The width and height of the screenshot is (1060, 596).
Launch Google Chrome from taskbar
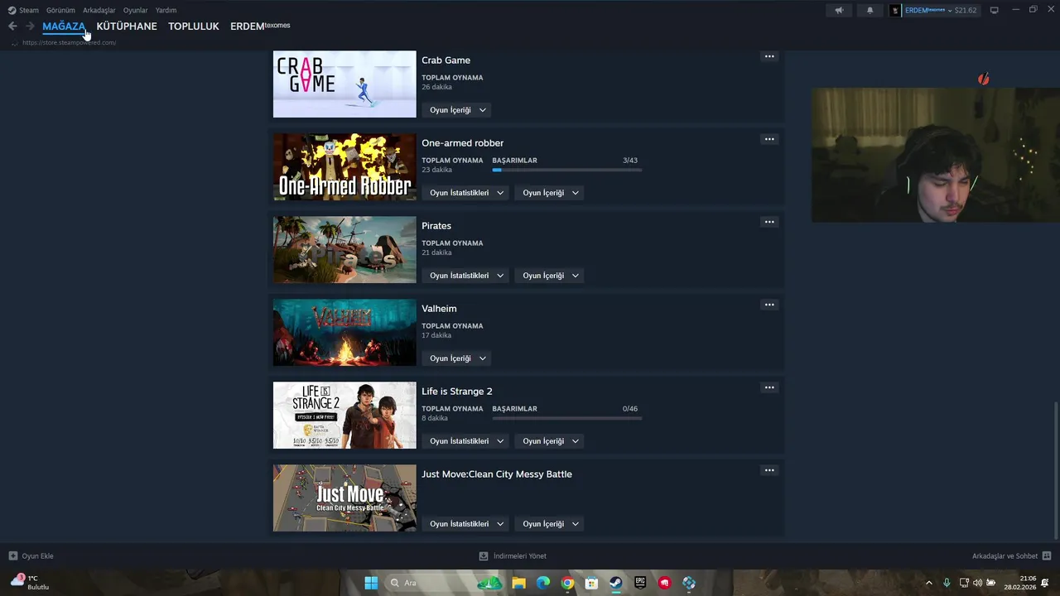pos(567,583)
